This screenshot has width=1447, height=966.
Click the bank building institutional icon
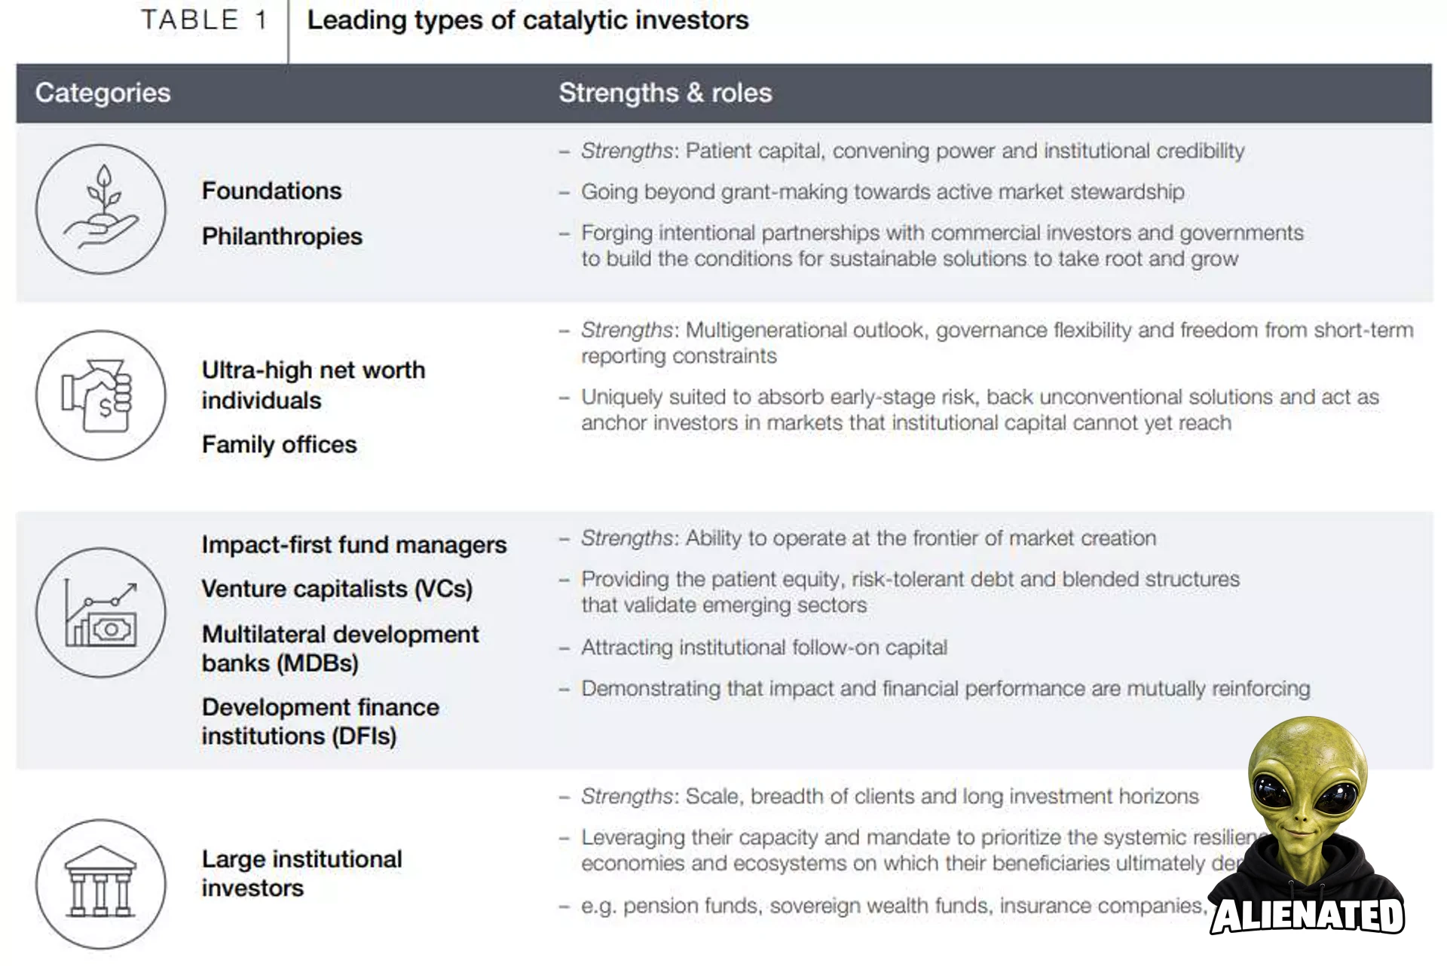coord(101,885)
